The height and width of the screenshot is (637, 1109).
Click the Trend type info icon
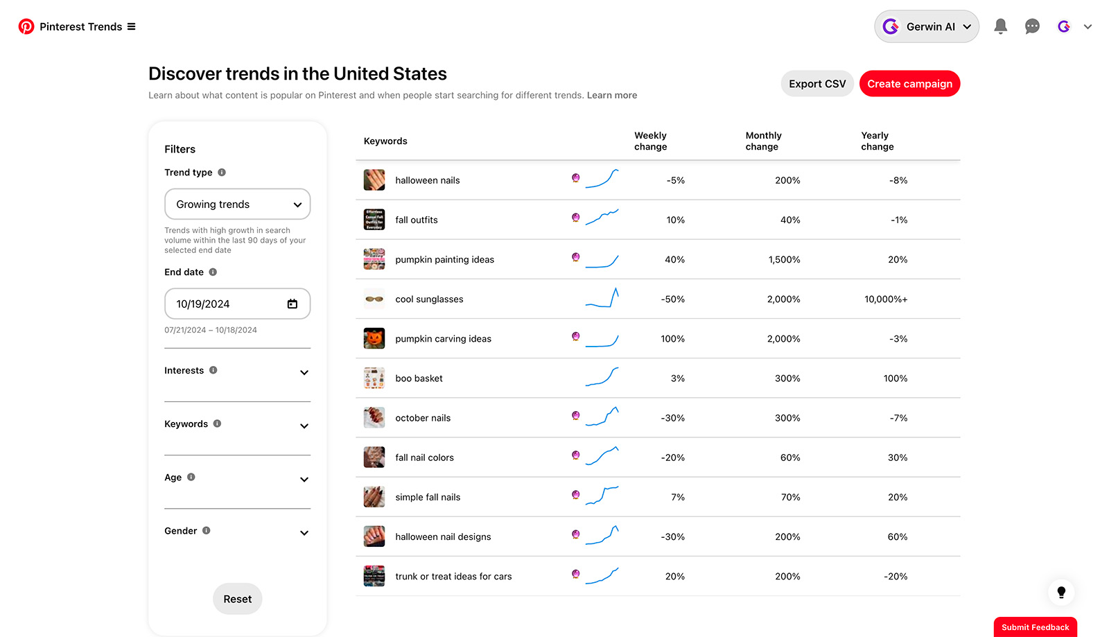pos(222,173)
